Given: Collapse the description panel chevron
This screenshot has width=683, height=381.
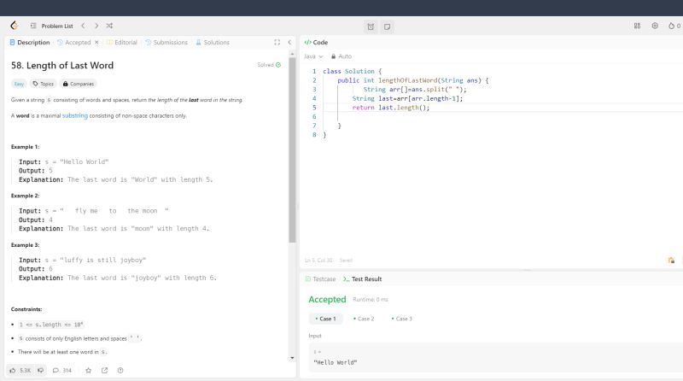Looking at the screenshot, I should (289, 42).
